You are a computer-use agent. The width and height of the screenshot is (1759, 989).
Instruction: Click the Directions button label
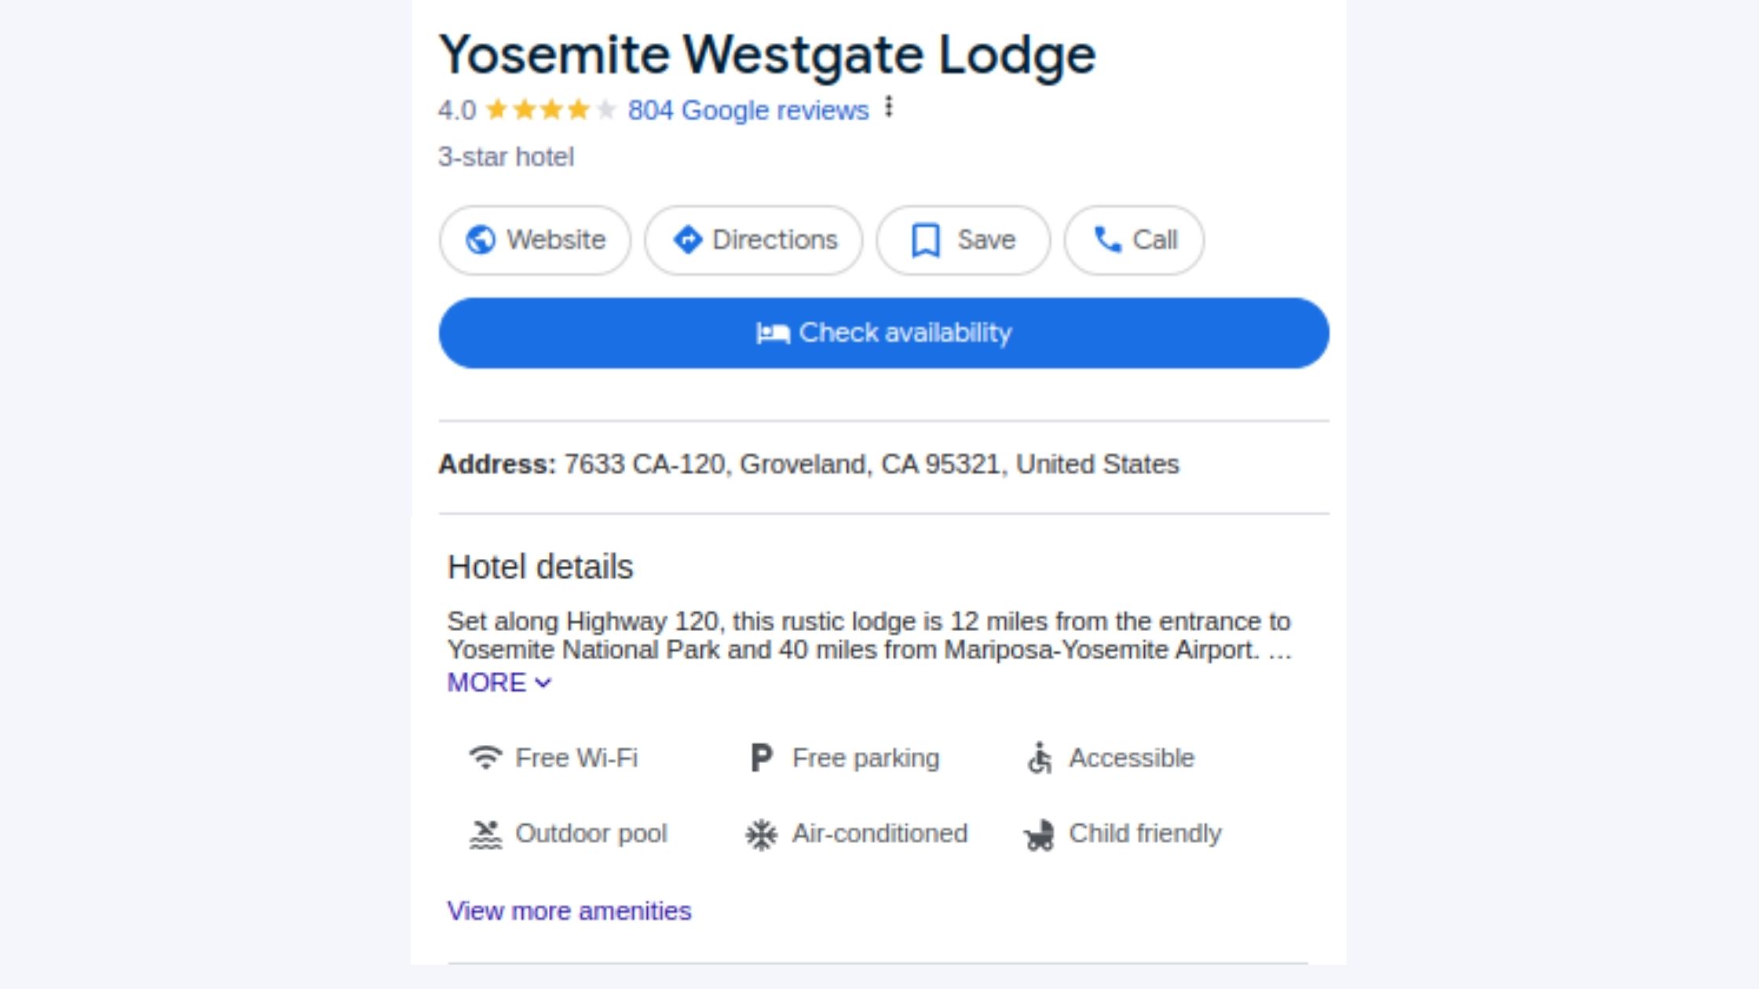click(x=774, y=240)
